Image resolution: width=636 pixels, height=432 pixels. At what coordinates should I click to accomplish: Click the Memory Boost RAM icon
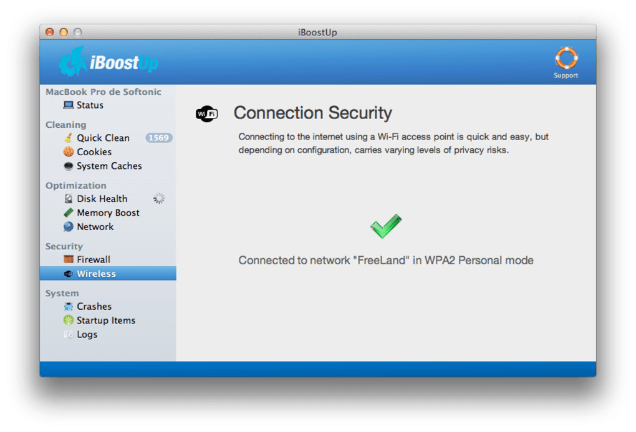point(69,213)
